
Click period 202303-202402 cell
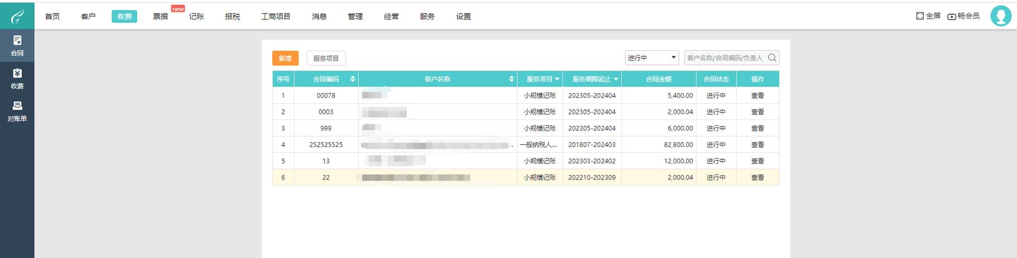click(592, 161)
